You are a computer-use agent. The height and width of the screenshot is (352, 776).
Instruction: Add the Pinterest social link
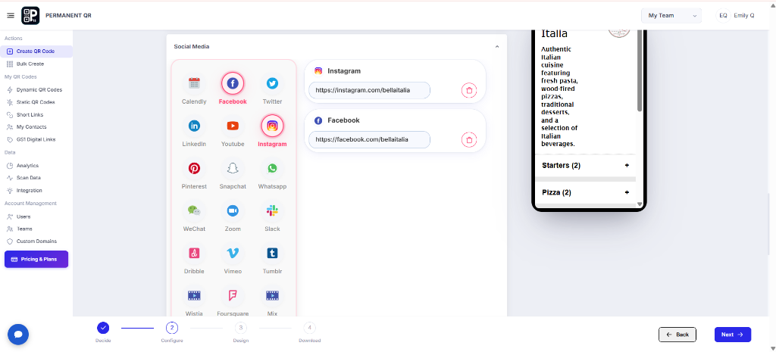(194, 169)
